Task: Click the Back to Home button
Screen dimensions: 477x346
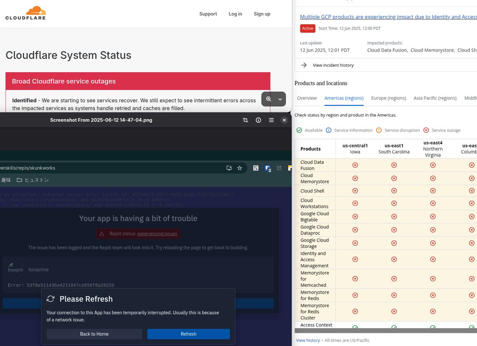Action: [x=94, y=334]
